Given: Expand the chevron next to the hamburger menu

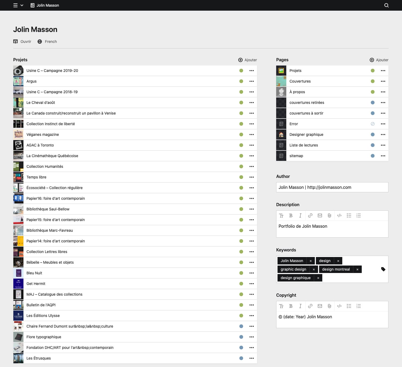Looking at the screenshot, I should point(22,5).
